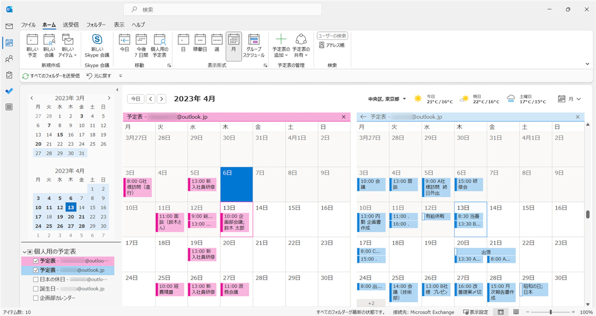Adjust the zoom slider in the status bar
This screenshot has width=596, height=316.
(550, 312)
